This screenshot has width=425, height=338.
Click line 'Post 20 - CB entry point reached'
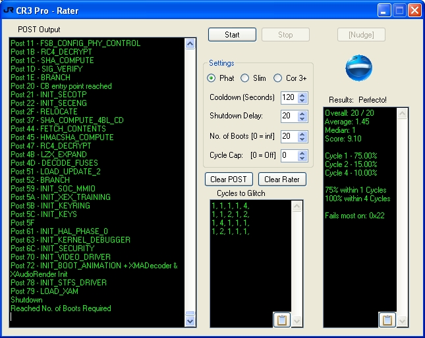pyautogui.click(x=61, y=86)
